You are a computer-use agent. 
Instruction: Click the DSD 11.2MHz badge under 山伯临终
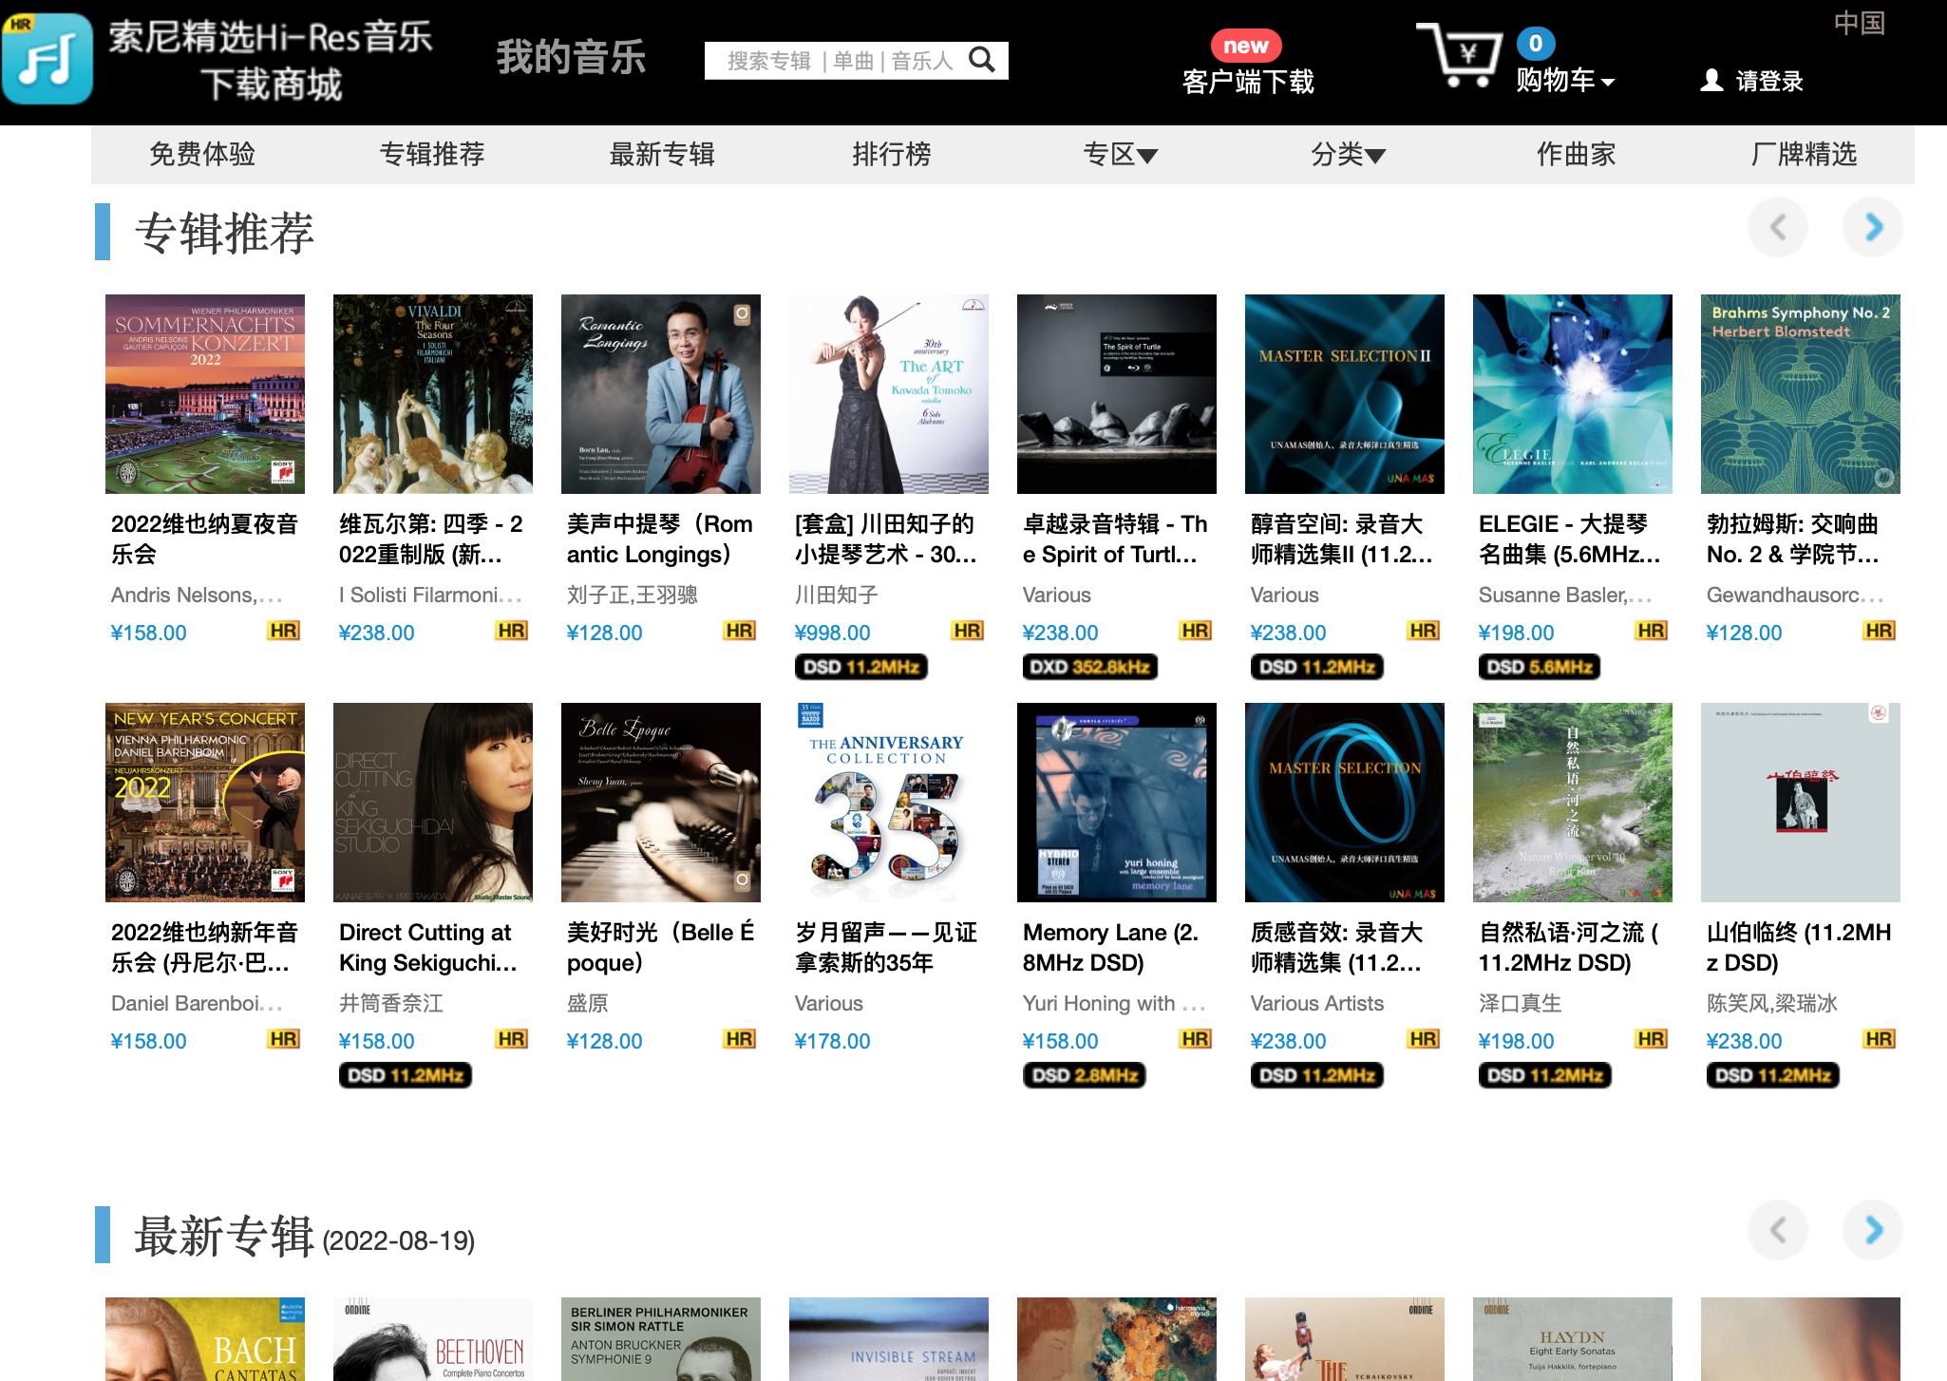click(x=1772, y=1075)
